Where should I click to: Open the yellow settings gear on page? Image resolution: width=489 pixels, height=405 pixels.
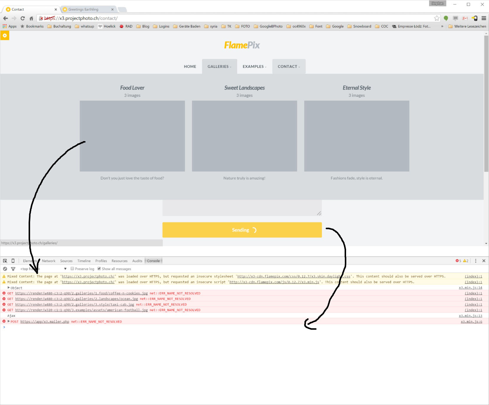5,35
